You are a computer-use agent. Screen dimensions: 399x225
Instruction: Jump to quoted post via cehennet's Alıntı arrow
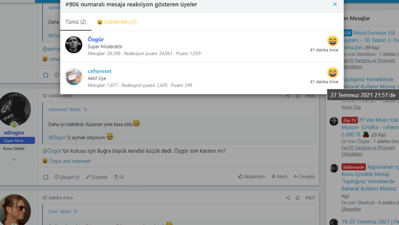[85, 109]
